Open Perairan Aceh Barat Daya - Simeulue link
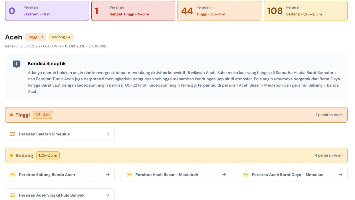 tap(293, 175)
